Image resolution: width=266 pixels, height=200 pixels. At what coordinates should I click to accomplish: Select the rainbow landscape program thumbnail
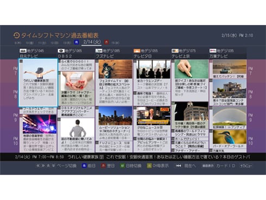230,116
